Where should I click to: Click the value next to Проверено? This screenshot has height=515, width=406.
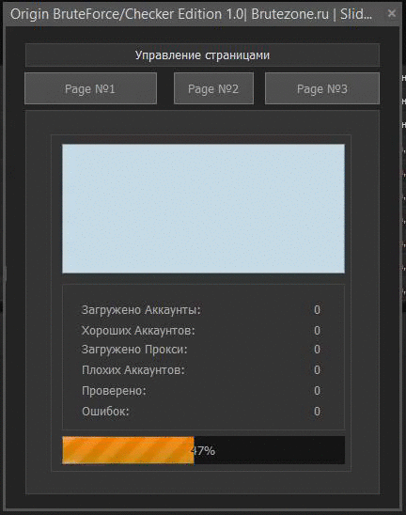(317, 391)
